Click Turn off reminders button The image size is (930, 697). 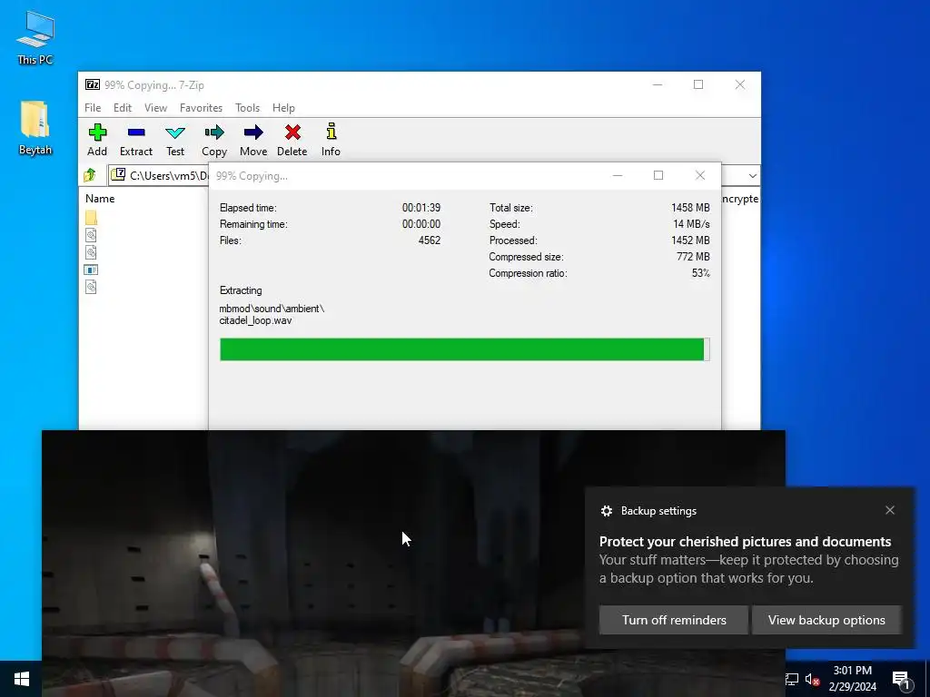tap(674, 620)
